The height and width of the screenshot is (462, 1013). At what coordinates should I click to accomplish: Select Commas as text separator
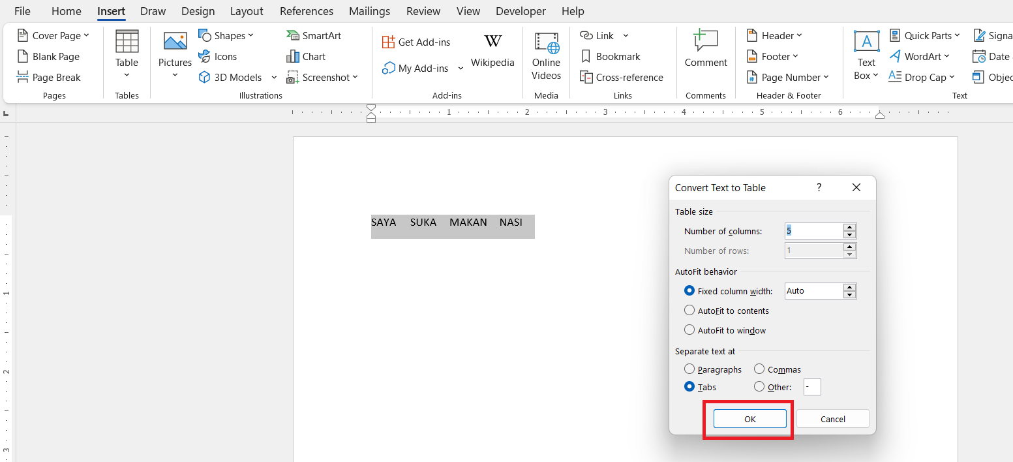click(x=759, y=369)
